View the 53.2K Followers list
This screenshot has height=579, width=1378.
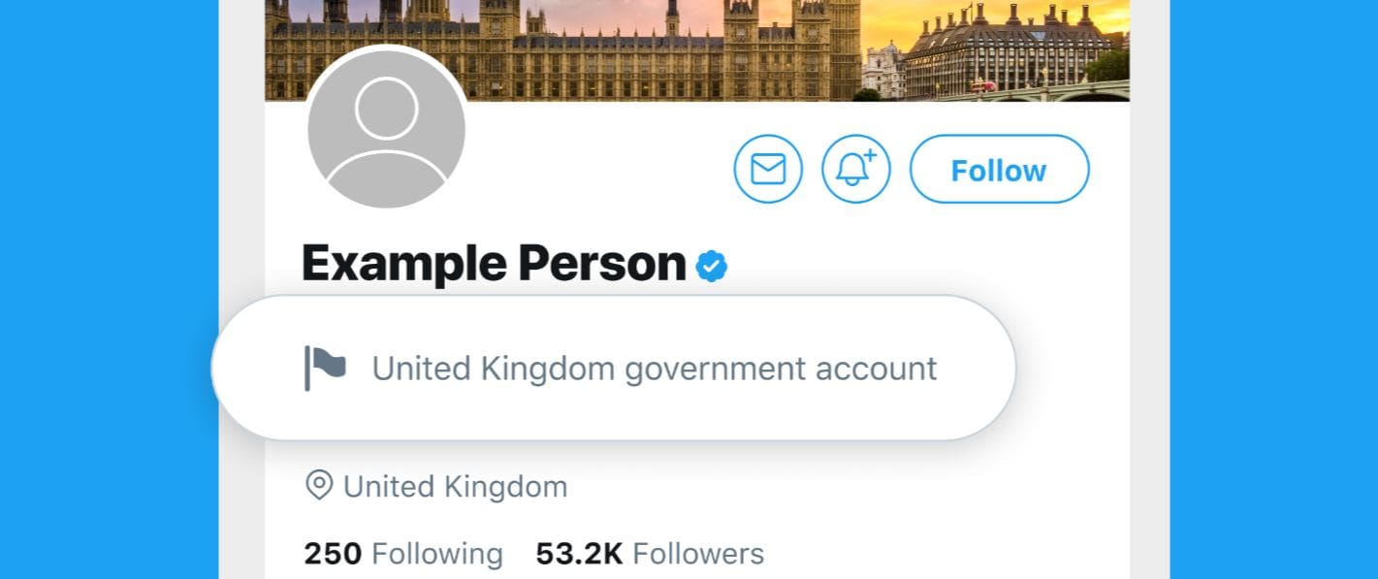pos(650,554)
